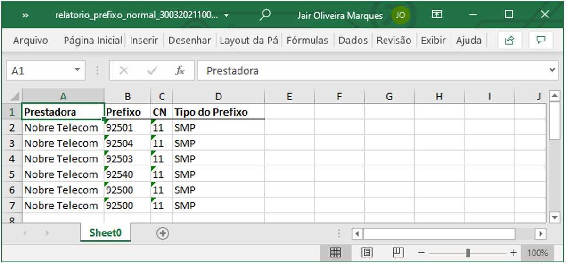Expand the quick access toolbar chevrons
Viewport: 566px width, 265px height.
point(25,16)
